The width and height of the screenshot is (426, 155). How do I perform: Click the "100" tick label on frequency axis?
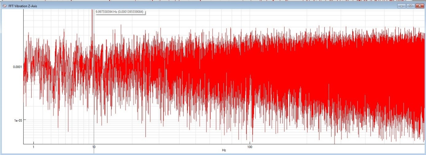point(250,147)
